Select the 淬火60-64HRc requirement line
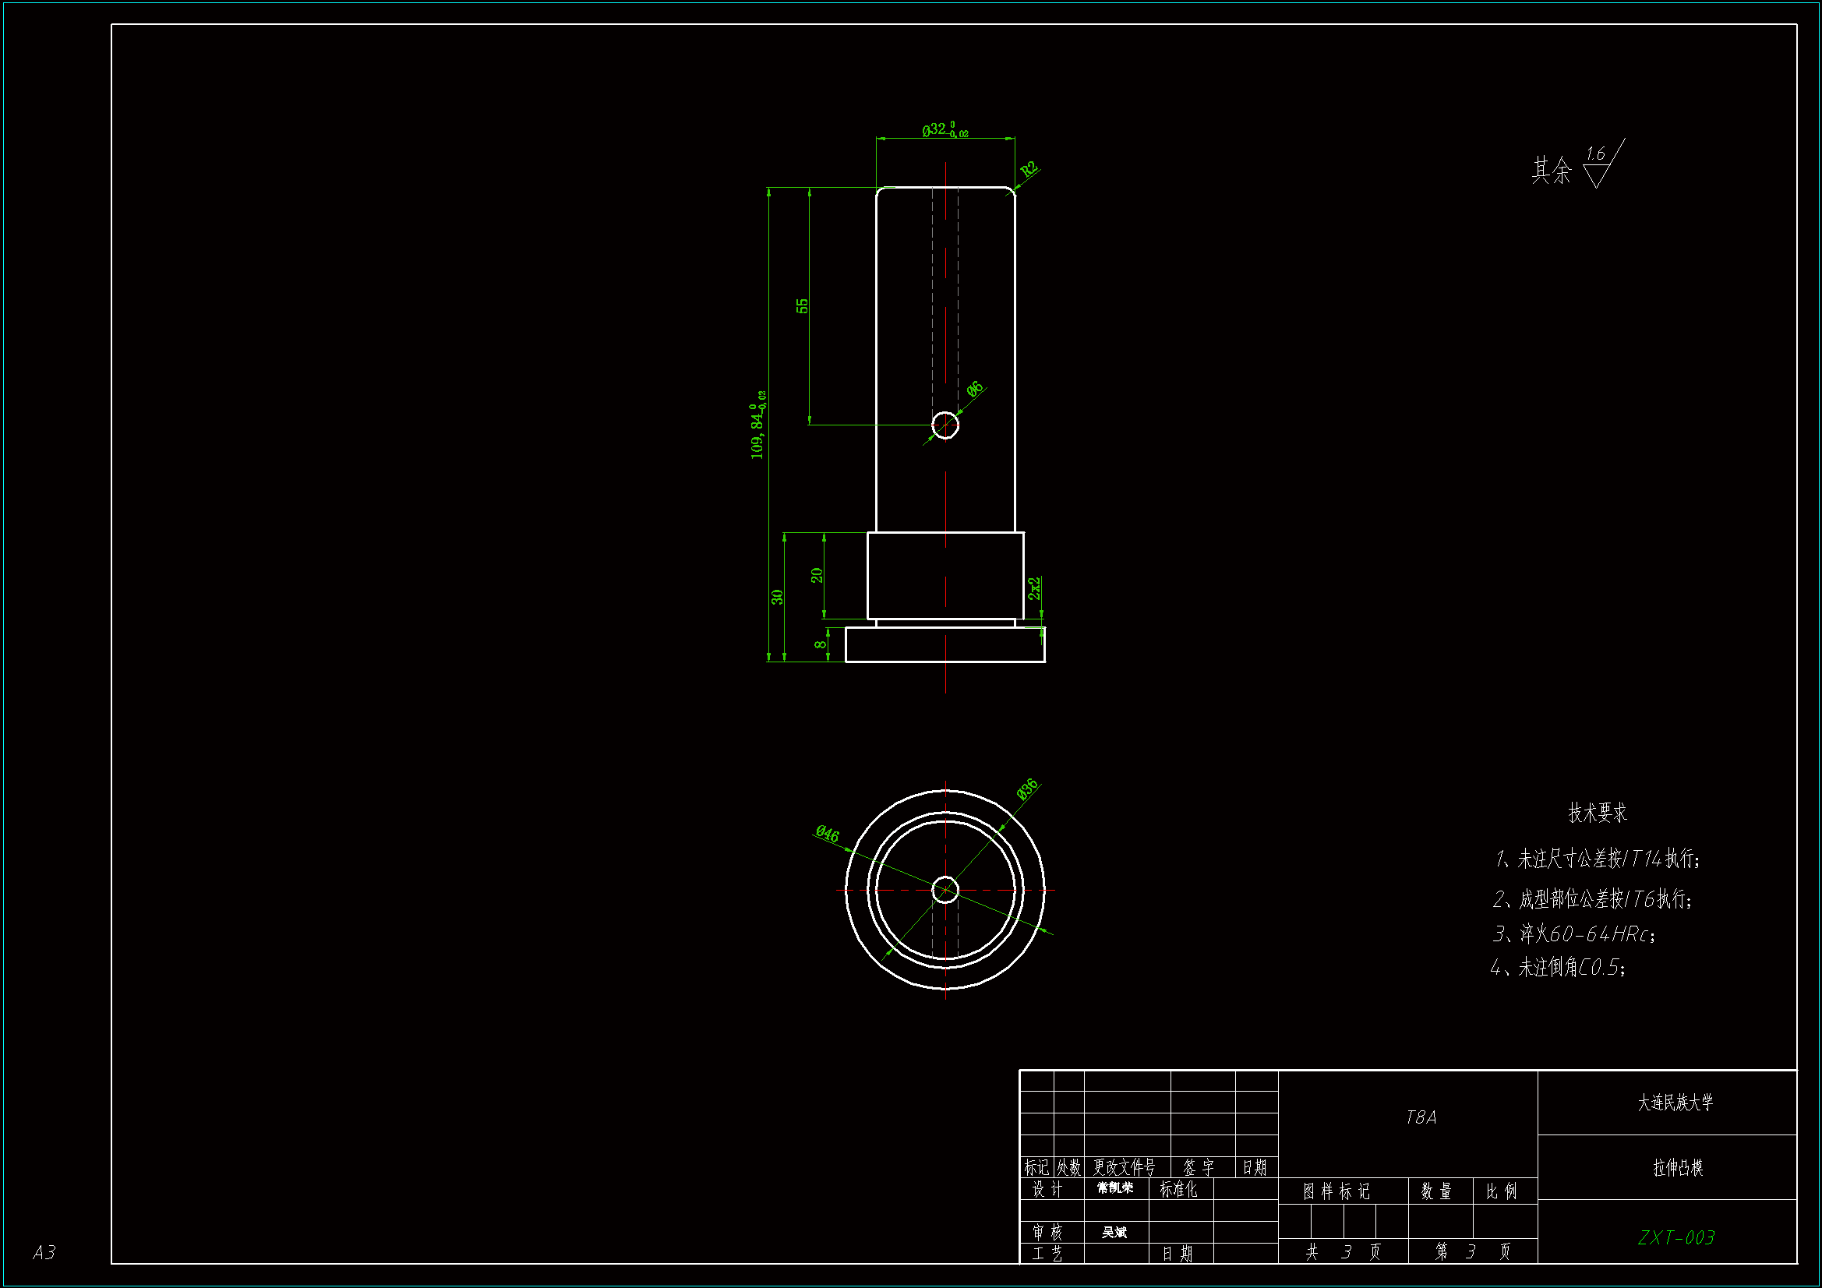Image resolution: width=1822 pixels, height=1288 pixels. pyautogui.click(x=1573, y=934)
